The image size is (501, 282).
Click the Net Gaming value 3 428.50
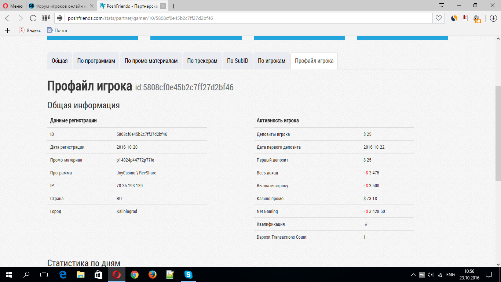pos(374,211)
